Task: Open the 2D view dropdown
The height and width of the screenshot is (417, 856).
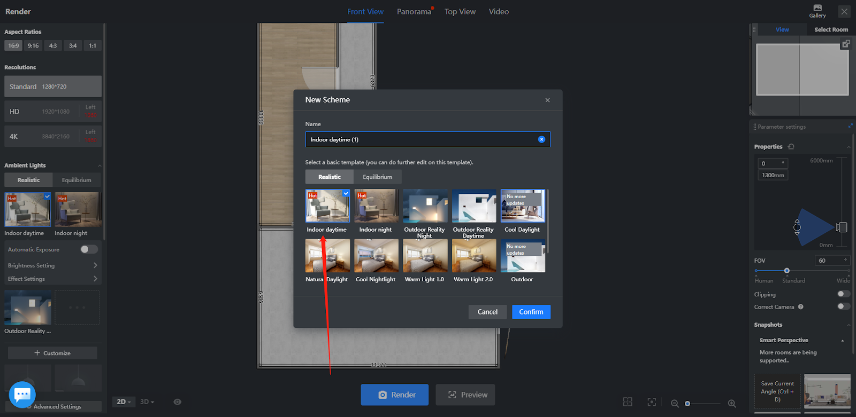Action: point(124,402)
